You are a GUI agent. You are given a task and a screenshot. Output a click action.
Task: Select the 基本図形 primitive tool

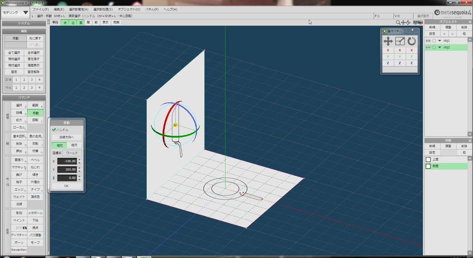tap(19, 136)
